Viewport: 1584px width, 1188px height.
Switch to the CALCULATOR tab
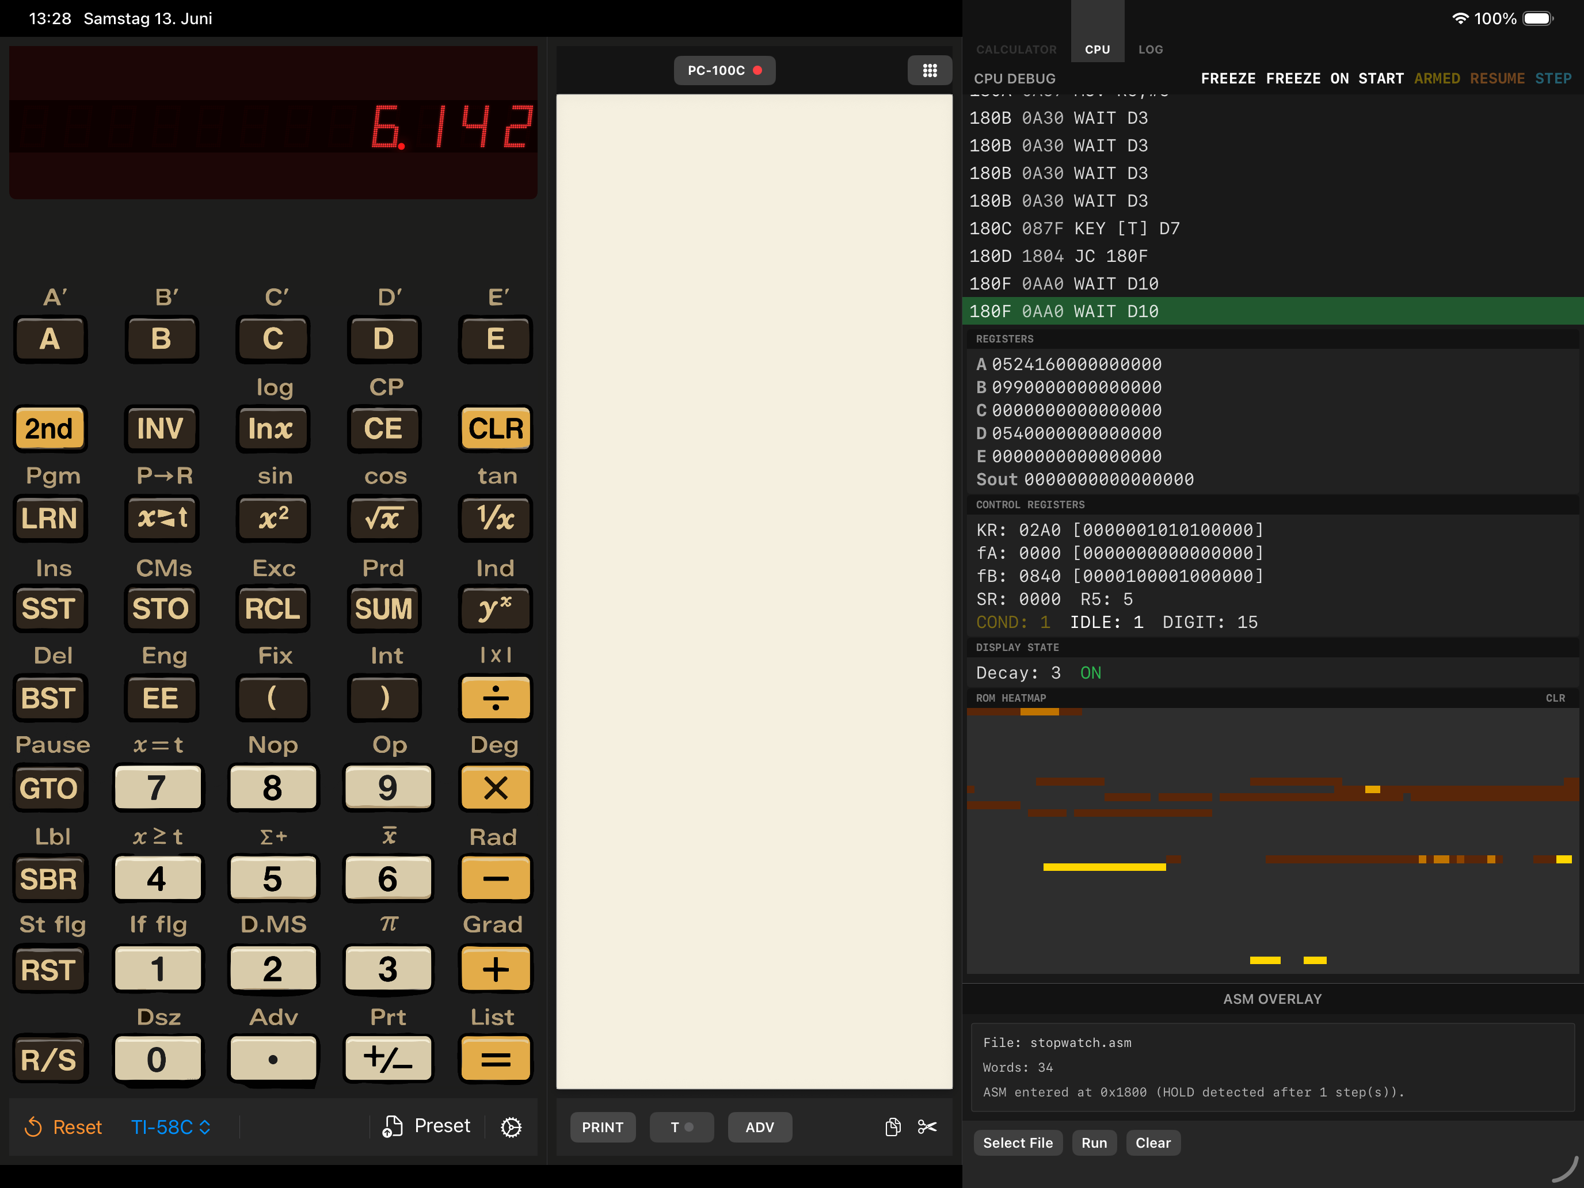[x=1016, y=49]
